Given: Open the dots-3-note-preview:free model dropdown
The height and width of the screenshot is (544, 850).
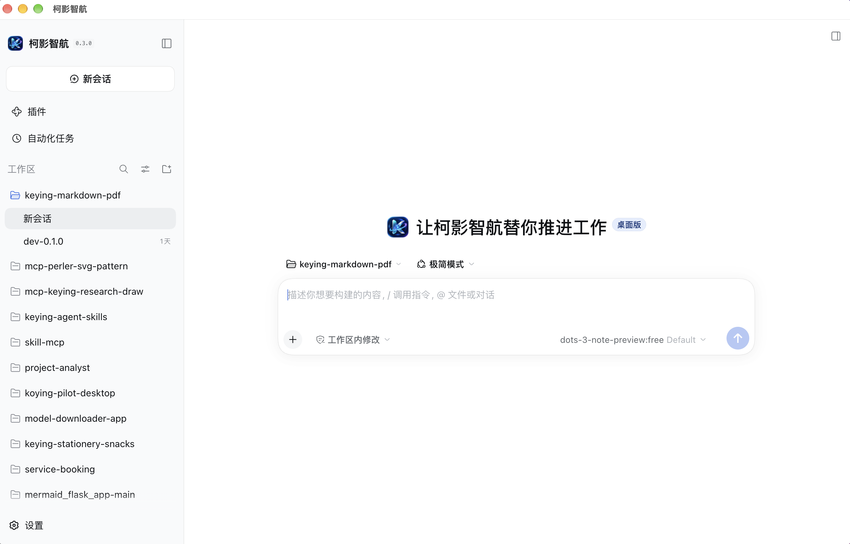Looking at the screenshot, I should pos(633,340).
